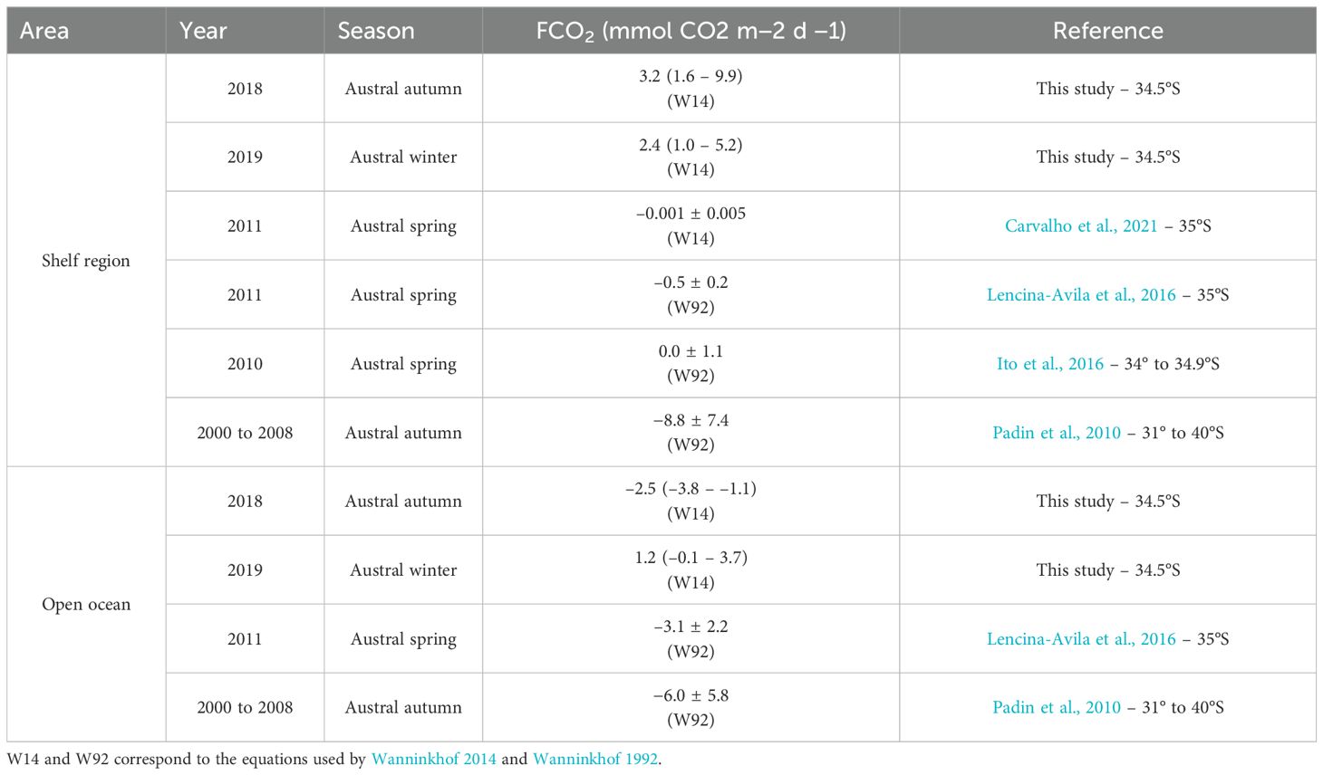
Task: Select the 1.2 (−0.1 – 3.7) flux cell
Action: [x=690, y=559]
